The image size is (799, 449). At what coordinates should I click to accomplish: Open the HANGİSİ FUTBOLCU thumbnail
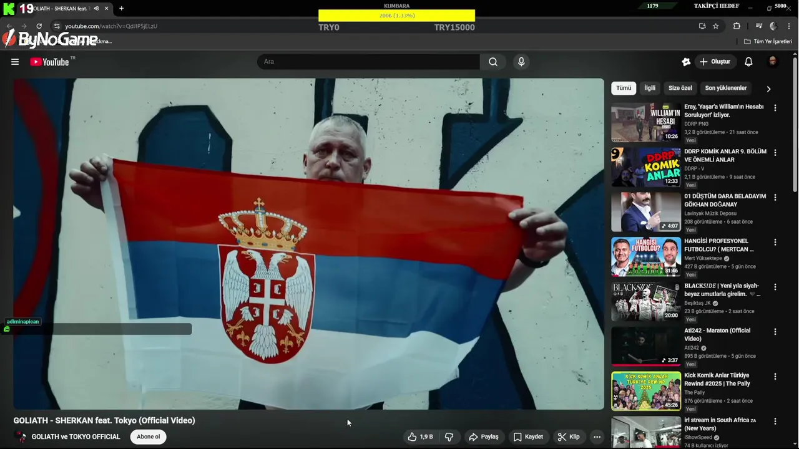click(x=646, y=257)
